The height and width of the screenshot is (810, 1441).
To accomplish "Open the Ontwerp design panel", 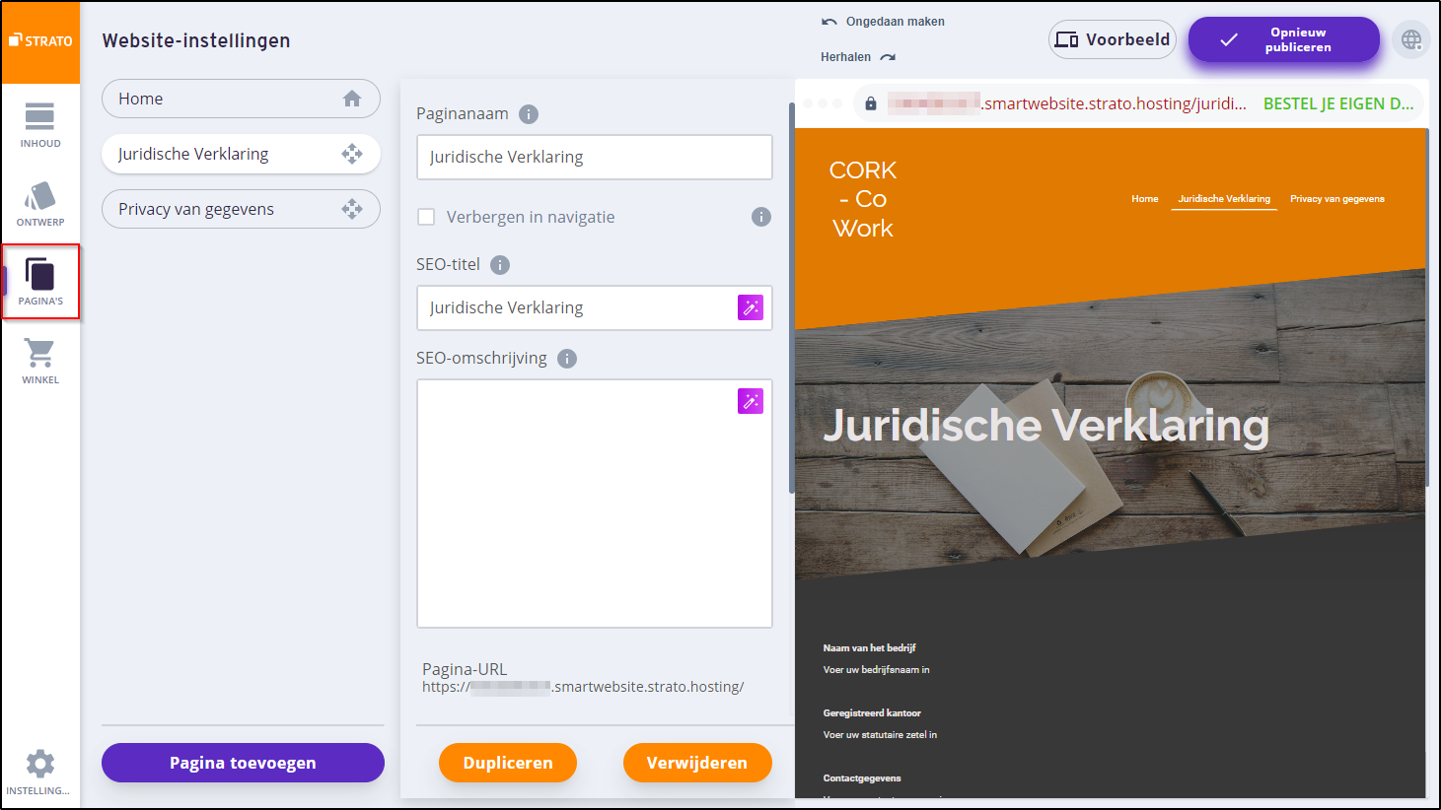I will click(x=40, y=204).
